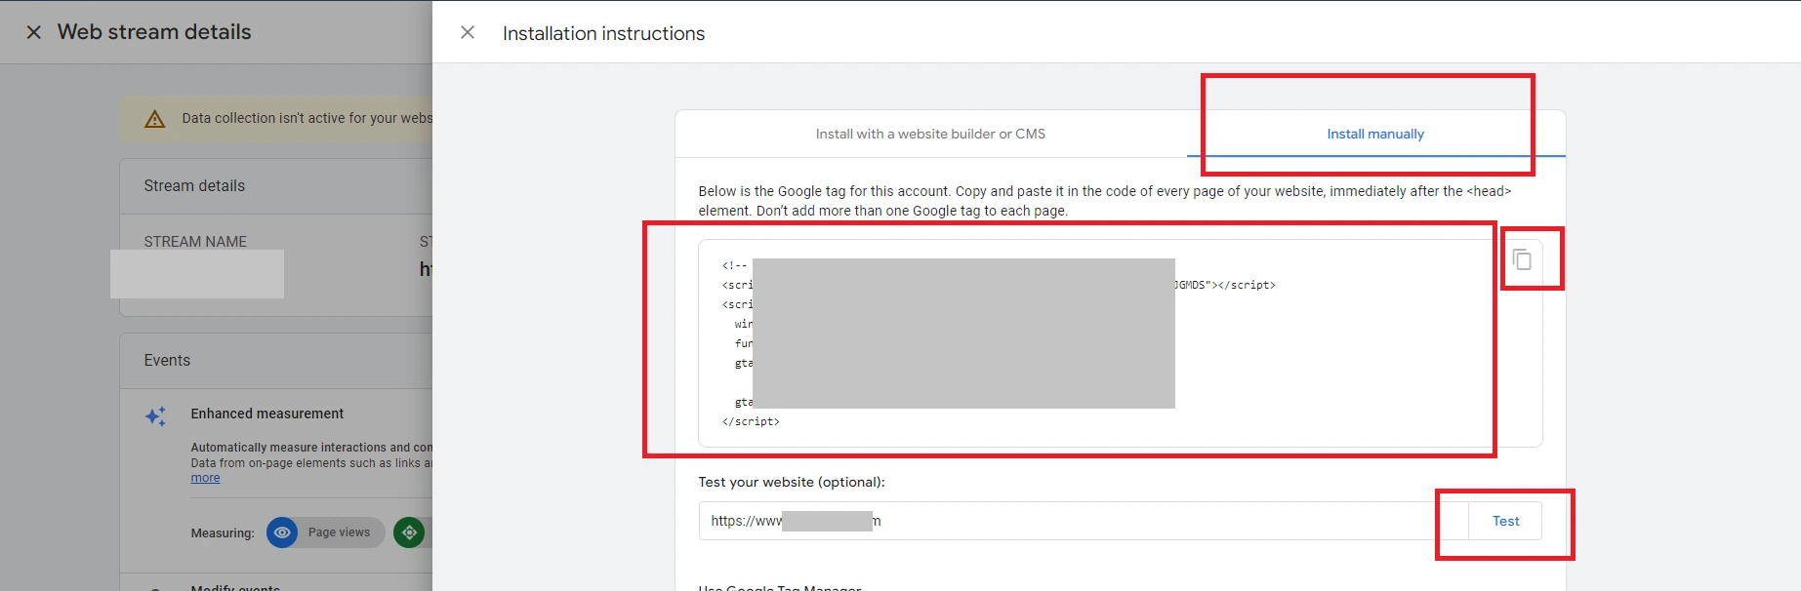This screenshot has height=591, width=1801.
Task: Click the Enhanced measurement sparkle icon
Action: pos(156,416)
